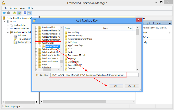174x110 pixels.
Task: Expand the CurrentVersion tree node
Action: point(40,46)
